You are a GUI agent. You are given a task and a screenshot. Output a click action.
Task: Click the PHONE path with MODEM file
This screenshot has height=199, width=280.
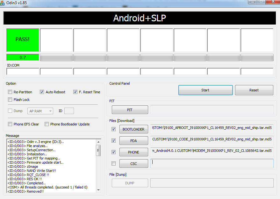[x=212, y=152]
